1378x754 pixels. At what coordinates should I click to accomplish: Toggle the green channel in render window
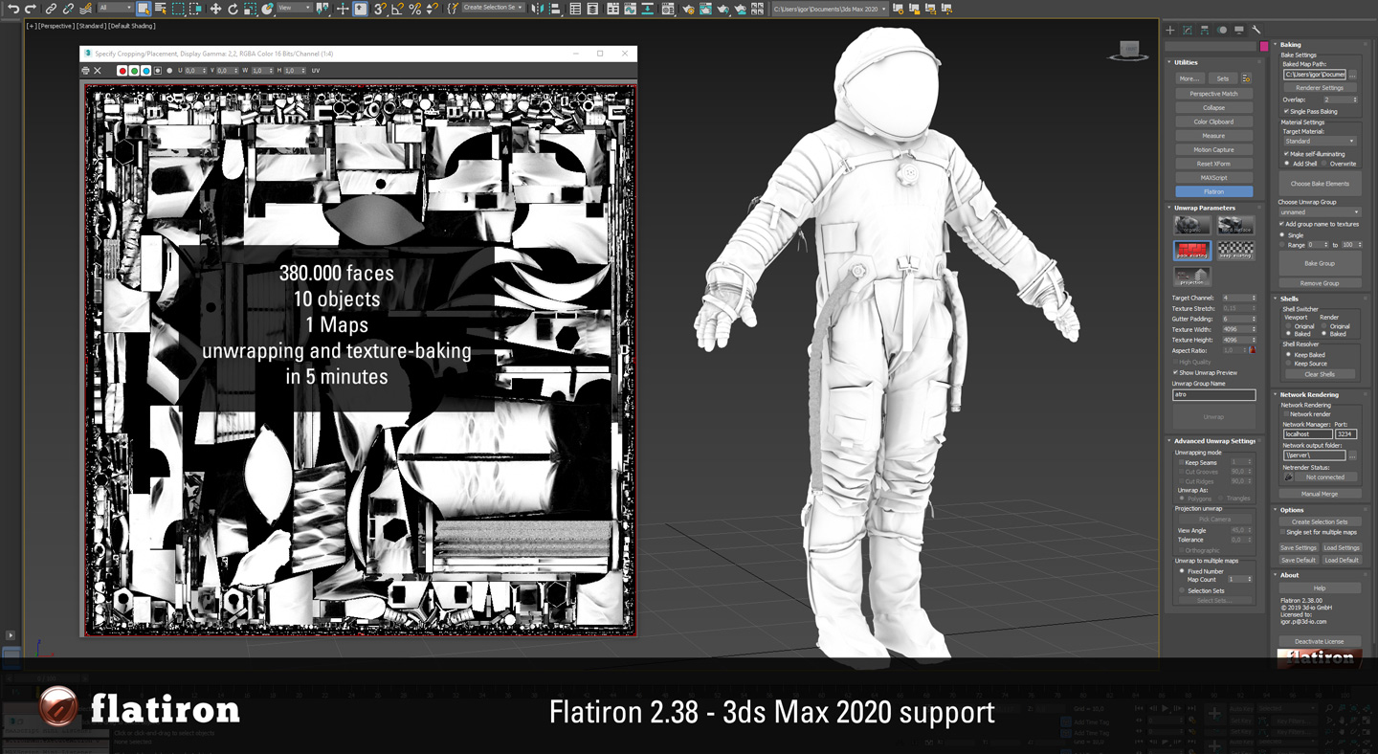pos(134,70)
